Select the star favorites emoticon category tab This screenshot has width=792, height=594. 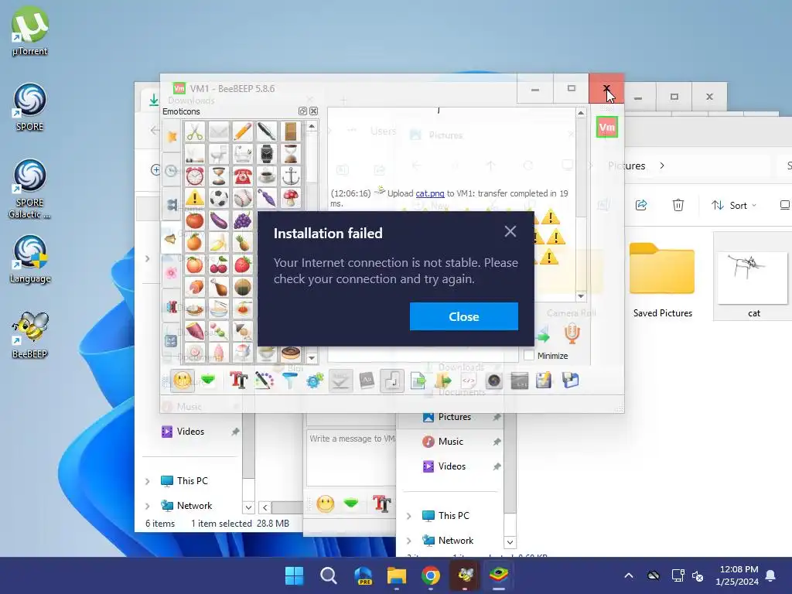coord(171,137)
